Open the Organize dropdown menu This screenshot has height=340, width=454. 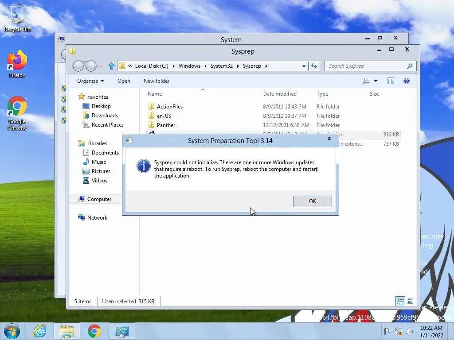(x=90, y=81)
